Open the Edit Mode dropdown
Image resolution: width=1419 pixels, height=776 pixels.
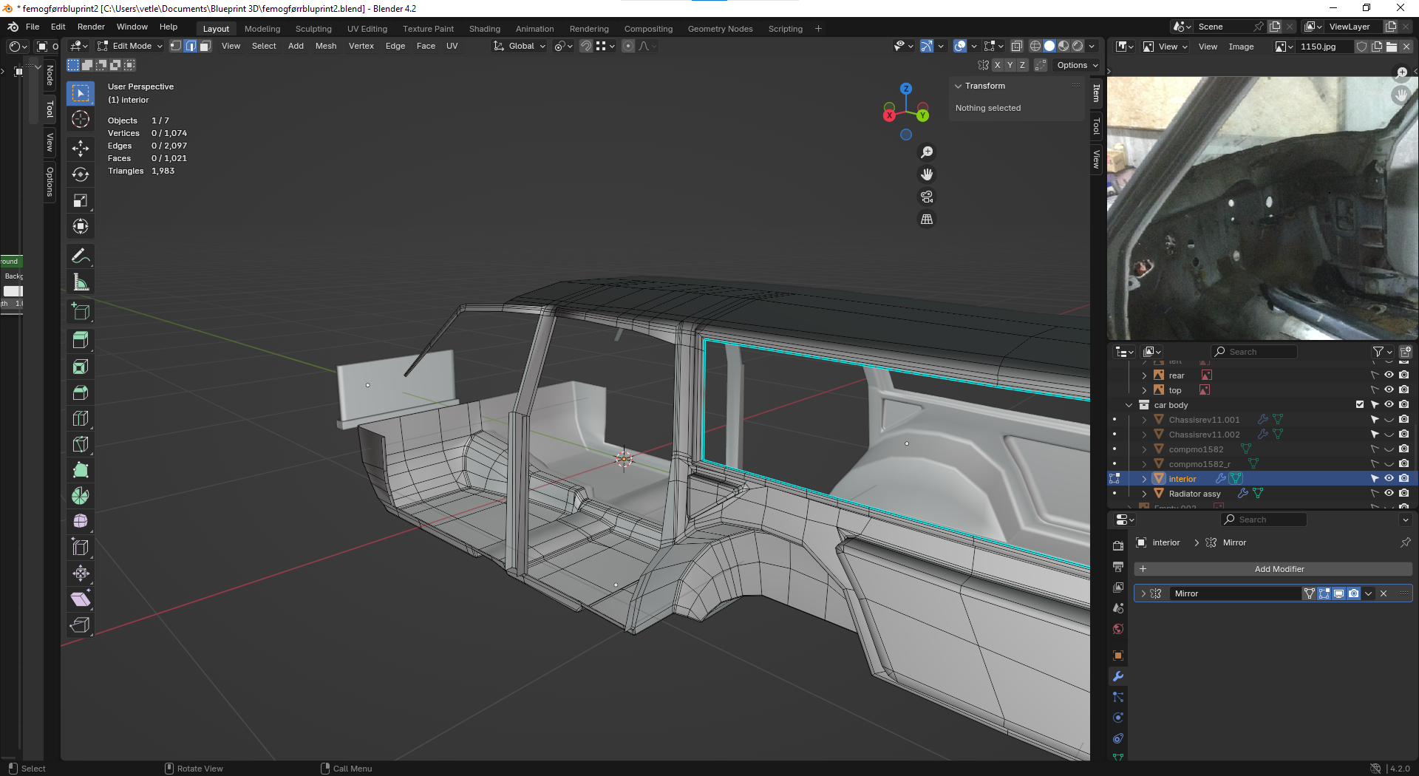click(x=130, y=46)
